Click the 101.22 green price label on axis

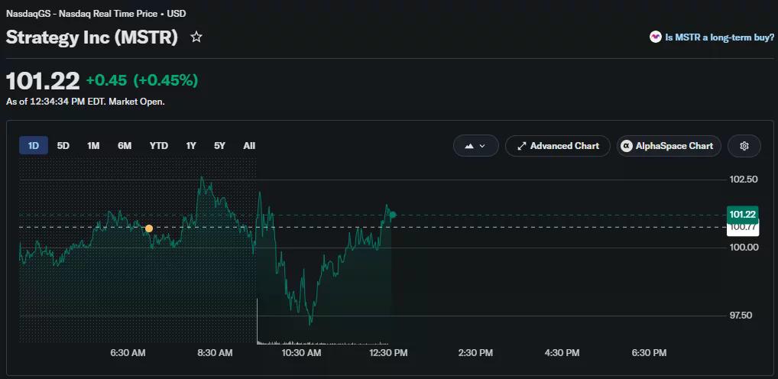pos(742,215)
